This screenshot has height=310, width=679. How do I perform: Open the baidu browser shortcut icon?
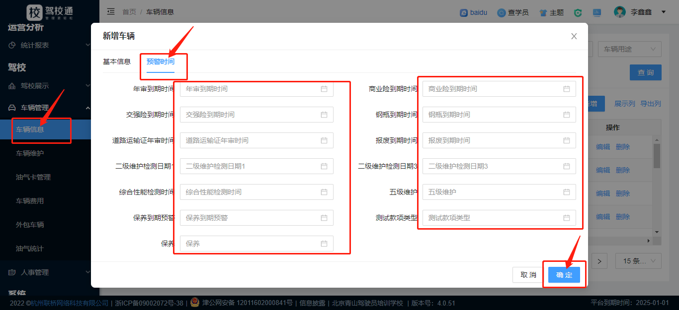464,12
